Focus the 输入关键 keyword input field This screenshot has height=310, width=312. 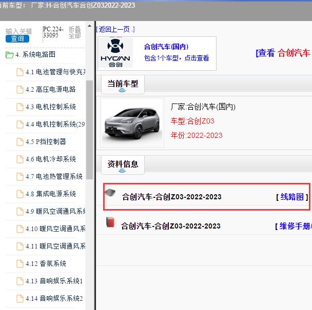point(18,31)
